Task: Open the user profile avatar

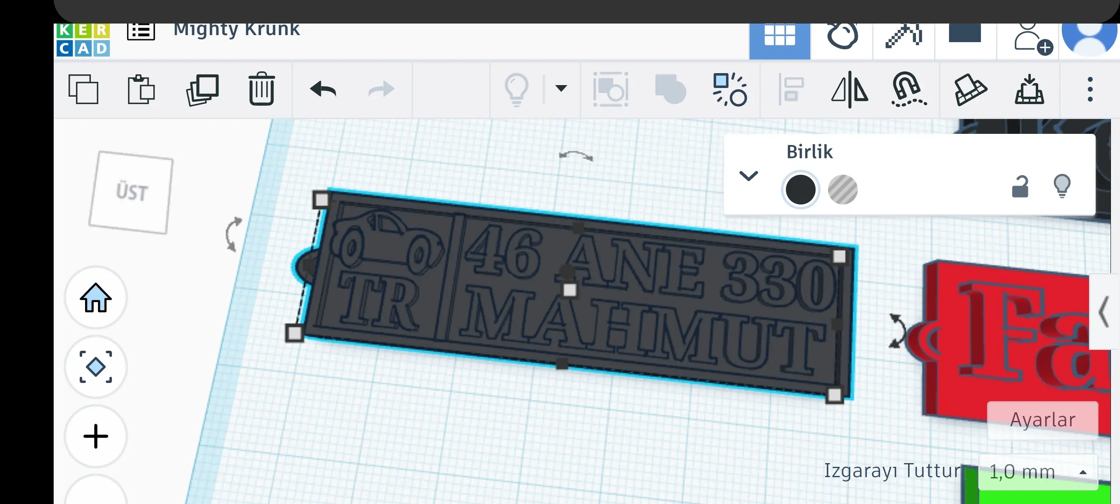Action: click(x=1089, y=40)
